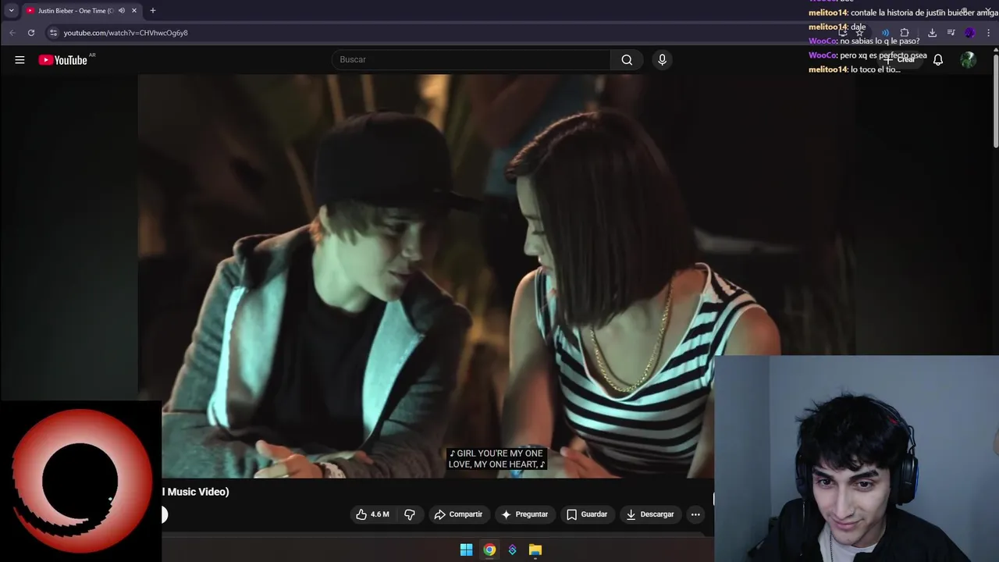
Task: Click the 'Music Video)' title text
Action: (197, 492)
